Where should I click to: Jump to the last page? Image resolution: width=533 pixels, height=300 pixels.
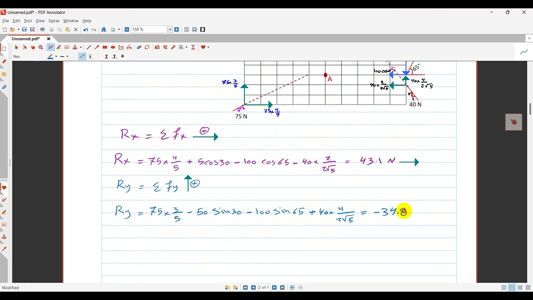pyautogui.click(x=282, y=287)
